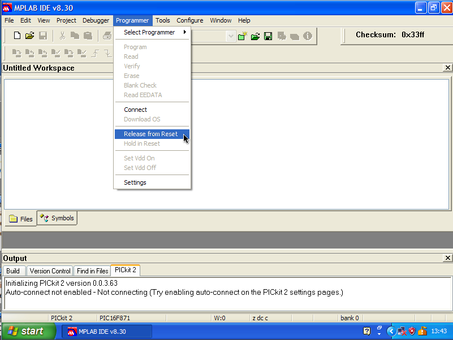Switch to the Version Control output tab

pyautogui.click(x=50, y=271)
